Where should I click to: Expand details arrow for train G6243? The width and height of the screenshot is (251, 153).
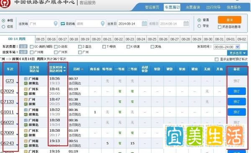coord(17,145)
